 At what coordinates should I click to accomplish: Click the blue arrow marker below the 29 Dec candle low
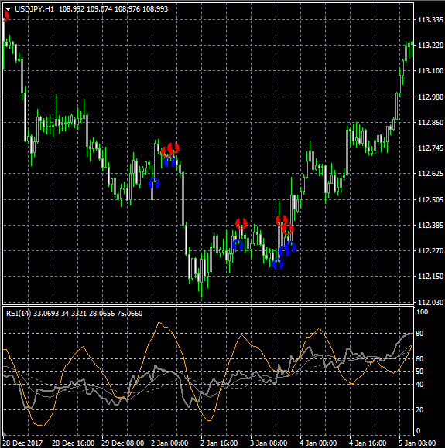[x=154, y=183]
